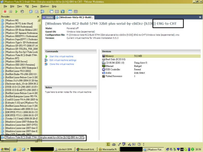Click the Favorites list scroll-up arrow

click(39, 20)
